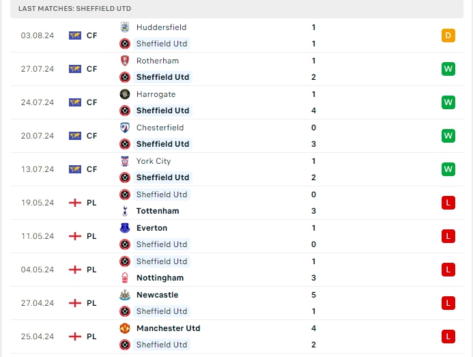Click the 27.04.24 match date
Viewport: 473px width, 357px height.
coord(37,303)
